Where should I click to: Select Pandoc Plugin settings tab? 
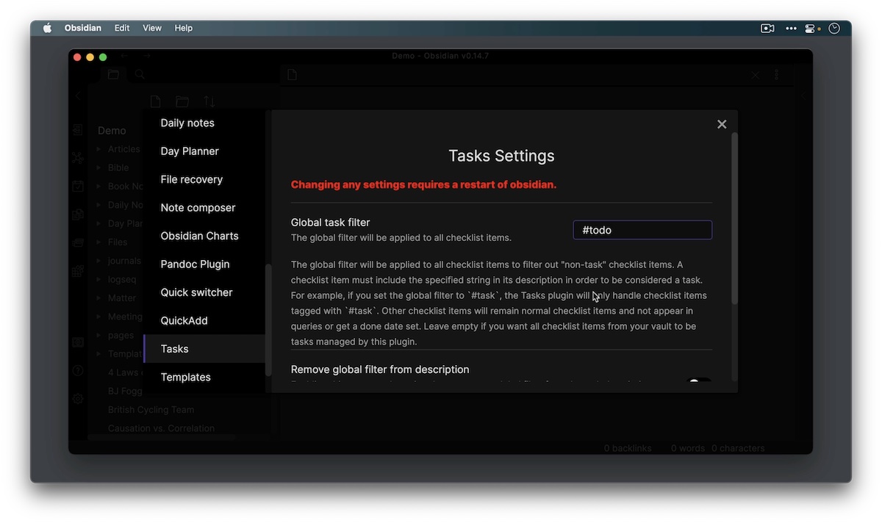pos(204,264)
